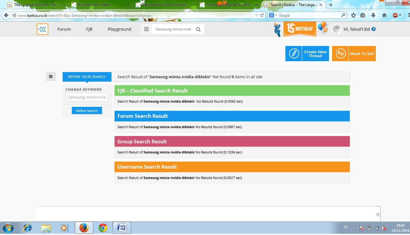Open Windows Explorer folder from taskbar
Image resolution: width=410 pixels, height=235 pixels.
46,228
